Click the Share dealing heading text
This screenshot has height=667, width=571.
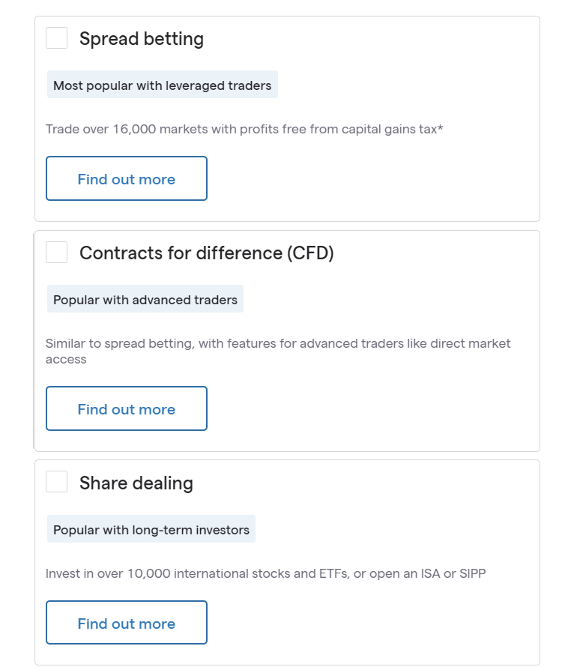136,483
